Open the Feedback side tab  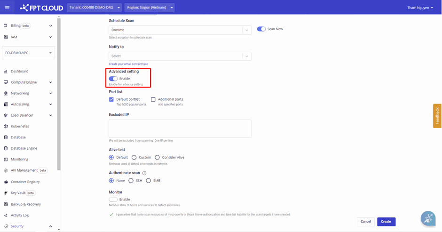[x=437, y=116]
